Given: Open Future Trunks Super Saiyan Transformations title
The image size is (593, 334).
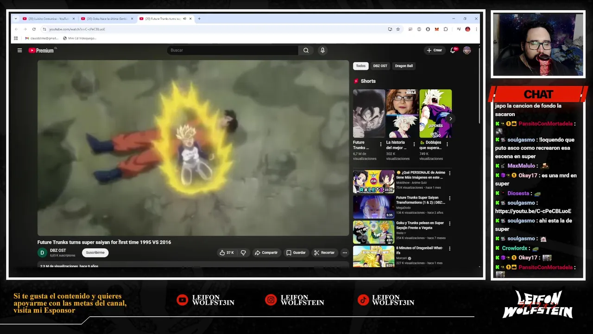Looking at the screenshot, I should click(x=420, y=200).
